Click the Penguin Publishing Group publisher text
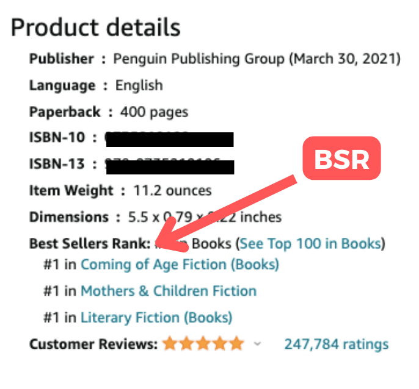This screenshot has height=389, width=419. 199,59
